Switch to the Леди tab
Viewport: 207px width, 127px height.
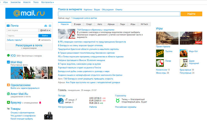click(122, 24)
